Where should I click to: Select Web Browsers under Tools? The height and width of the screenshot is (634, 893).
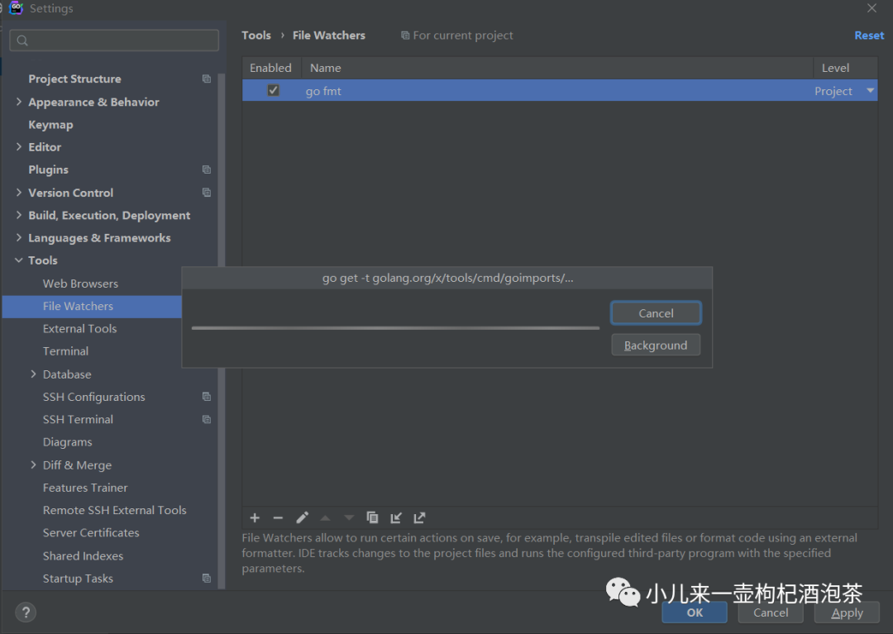tap(80, 284)
